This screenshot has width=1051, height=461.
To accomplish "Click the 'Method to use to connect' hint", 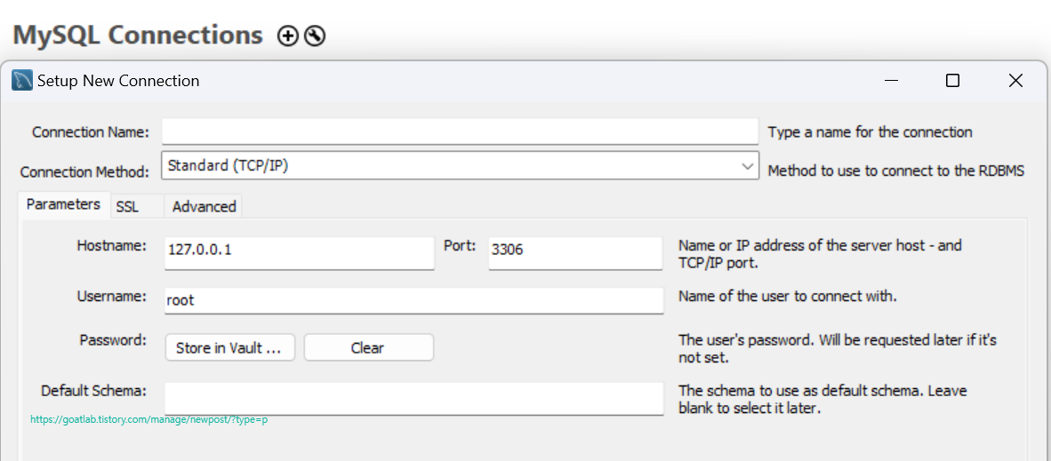I will (896, 171).
